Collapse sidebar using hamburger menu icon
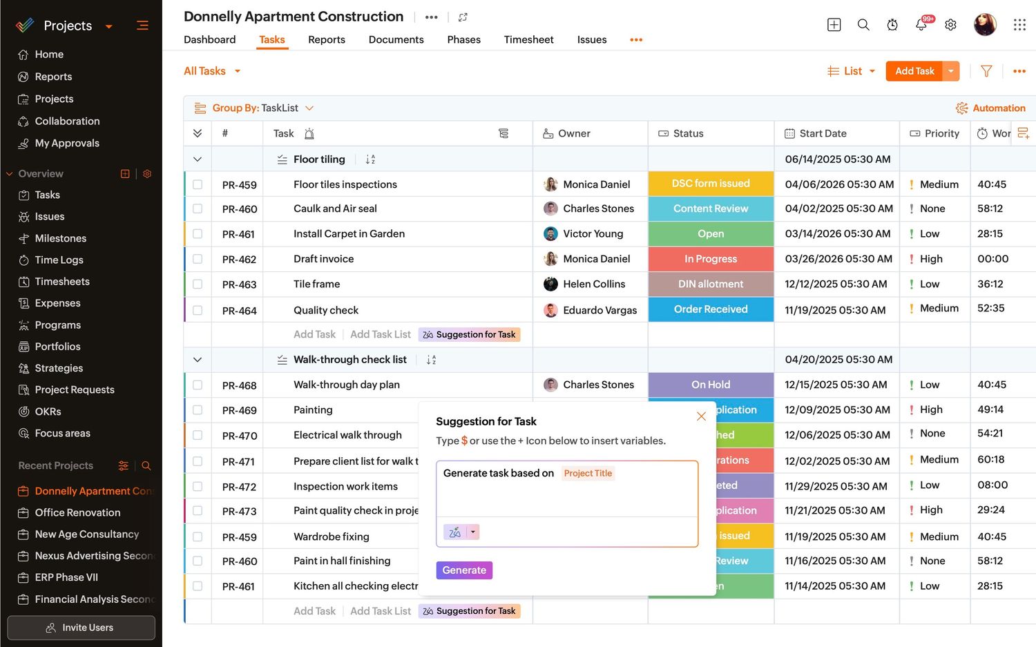The height and width of the screenshot is (647, 1036). tap(142, 26)
